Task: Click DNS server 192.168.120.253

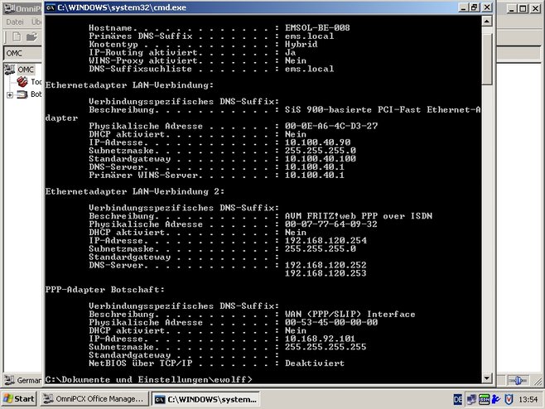Action: 326,273
